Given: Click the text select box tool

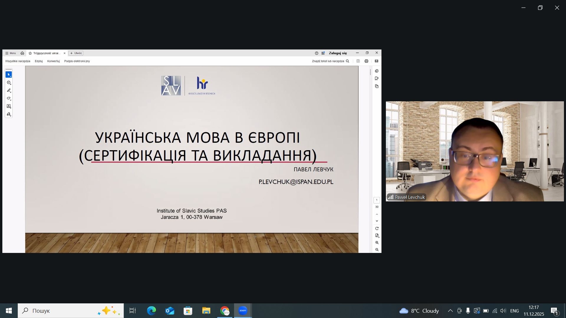Looking at the screenshot, I should point(9,106).
